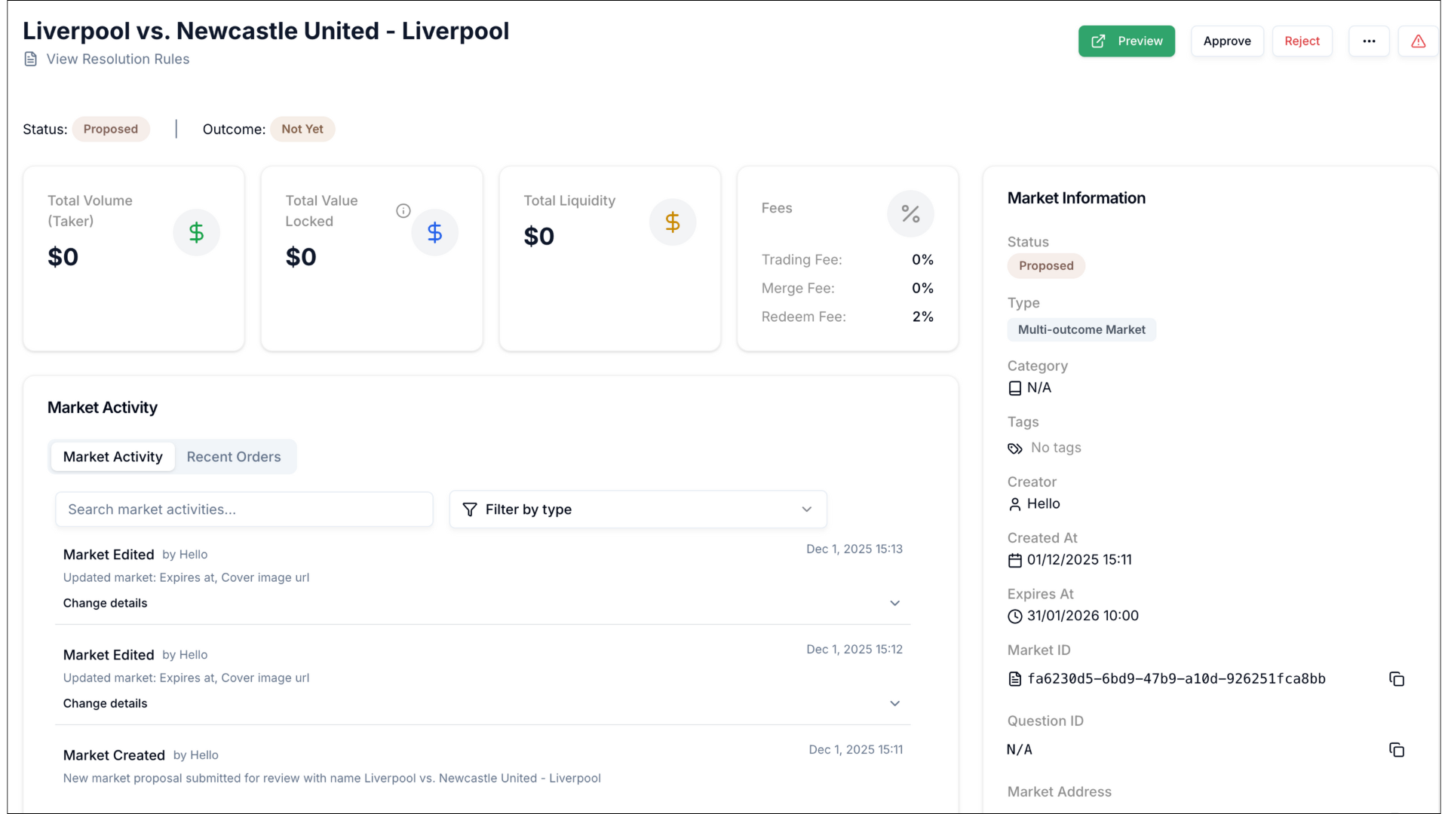Screen dimensions: 1448x814
Task: Click the document icon beside View Resolution Rules
Action: point(31,59)
